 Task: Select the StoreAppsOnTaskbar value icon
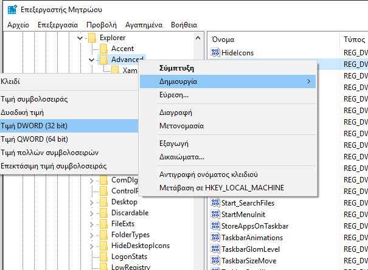pyautogui.click(x=215, y=226)
